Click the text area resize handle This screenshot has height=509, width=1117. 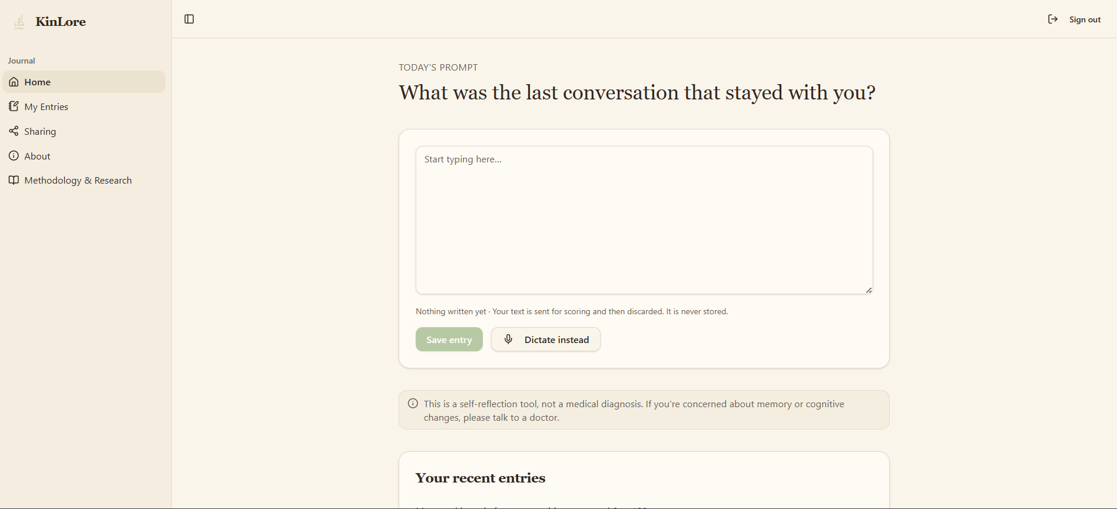869,290
